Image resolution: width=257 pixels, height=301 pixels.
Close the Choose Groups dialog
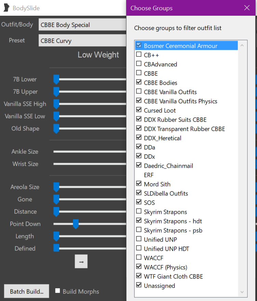coord(247,8)
